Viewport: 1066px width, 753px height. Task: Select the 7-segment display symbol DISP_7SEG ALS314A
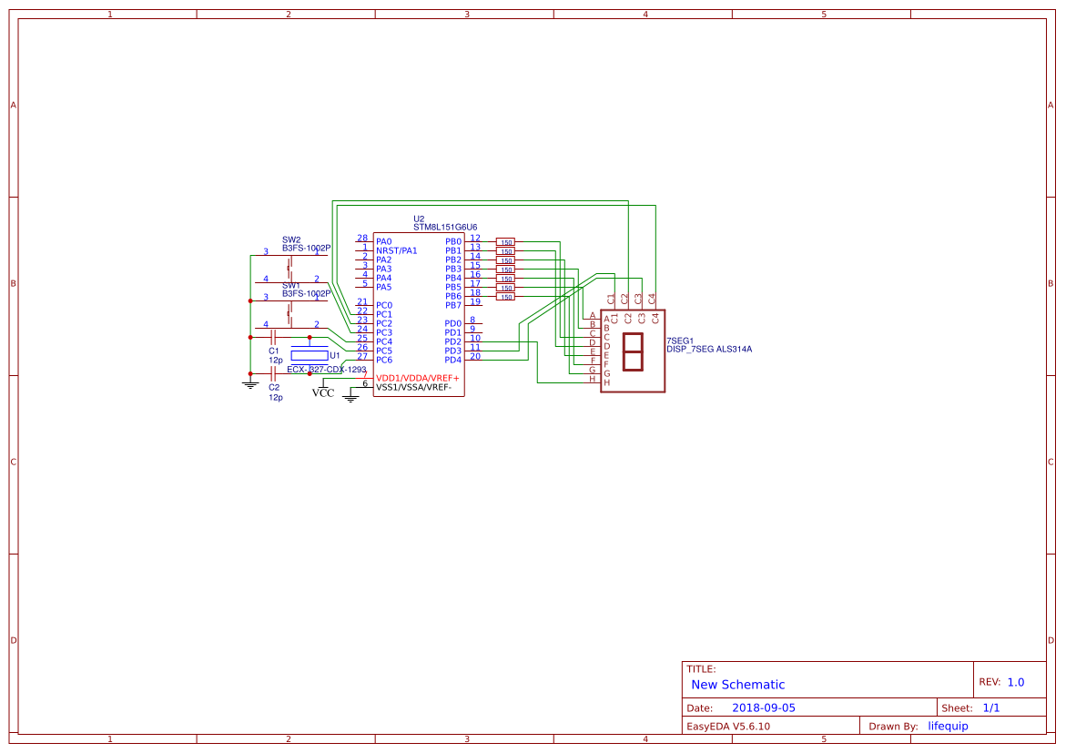click(x=633, y=351)
